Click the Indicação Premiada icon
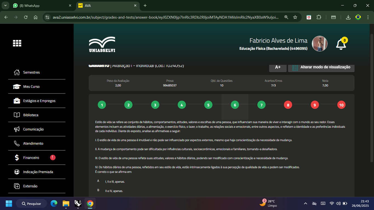374x210 pixels. click(x=17, y=172)
